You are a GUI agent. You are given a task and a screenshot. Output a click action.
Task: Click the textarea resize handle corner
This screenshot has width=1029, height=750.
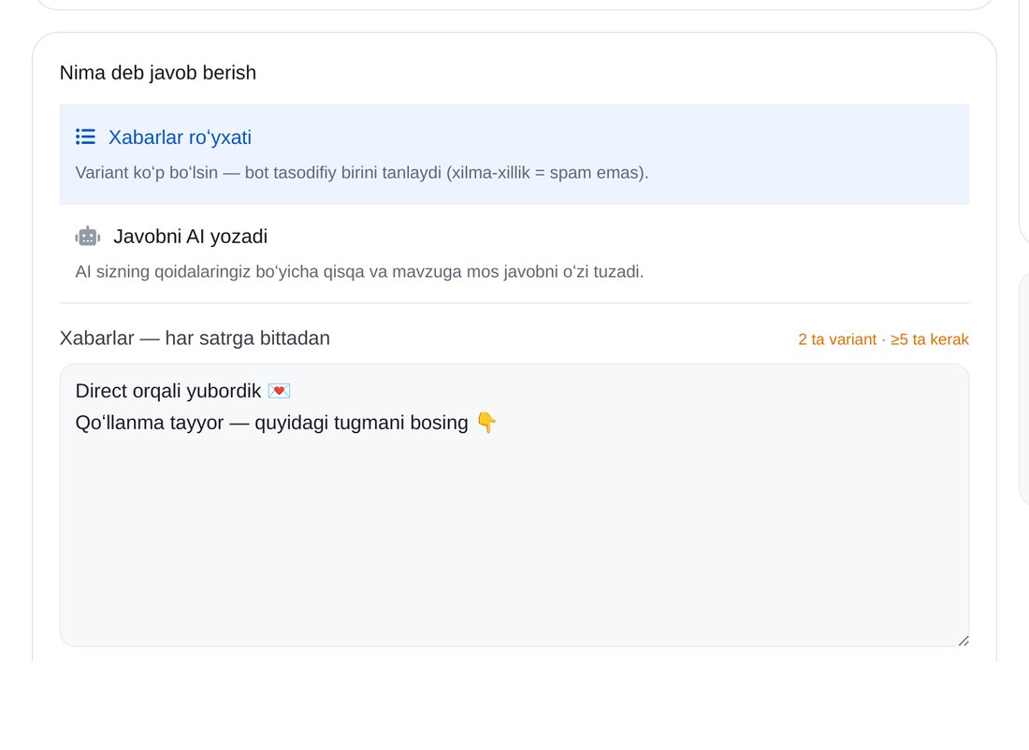click(963, 641)
